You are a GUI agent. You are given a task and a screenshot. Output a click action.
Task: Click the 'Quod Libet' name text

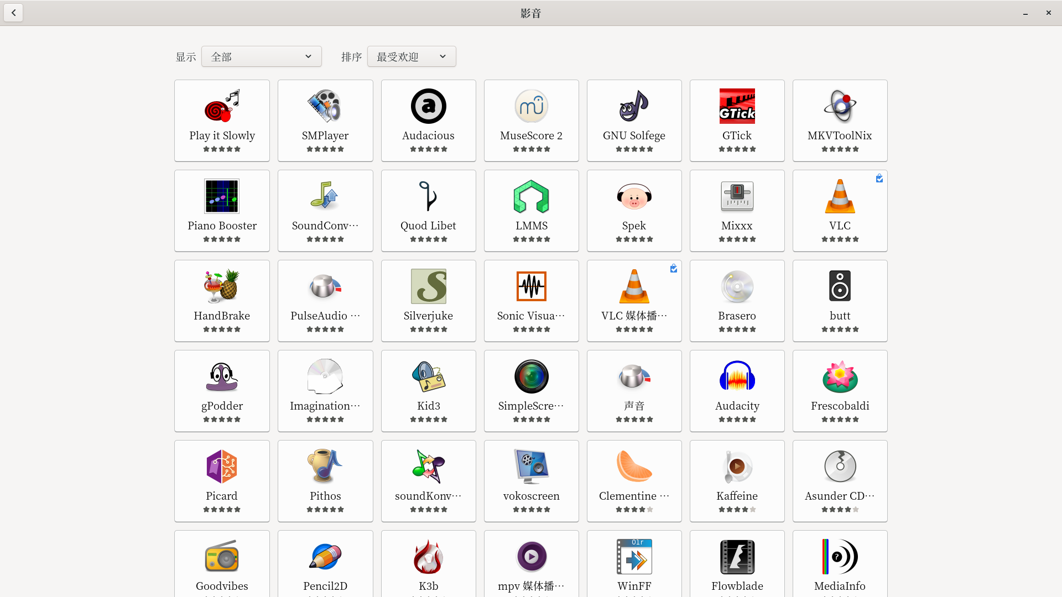point(429,226)
